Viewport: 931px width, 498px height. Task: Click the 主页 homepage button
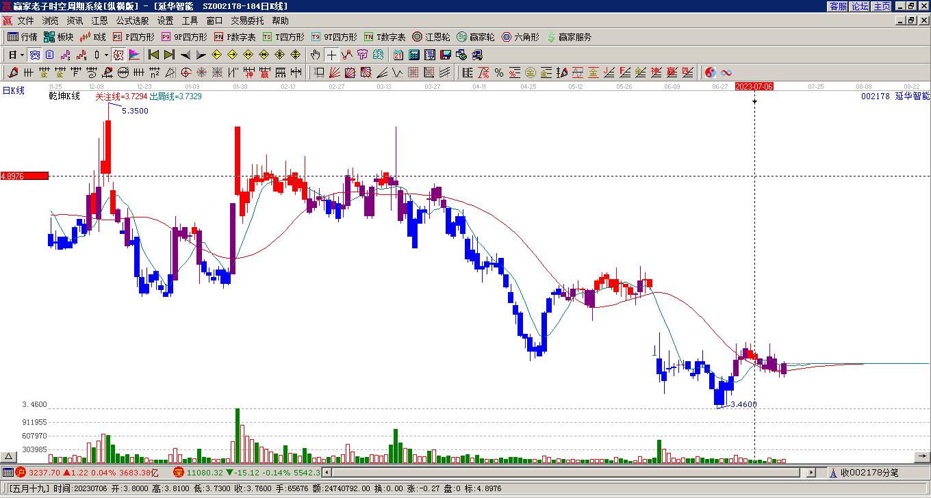click(x=882, y=5)
